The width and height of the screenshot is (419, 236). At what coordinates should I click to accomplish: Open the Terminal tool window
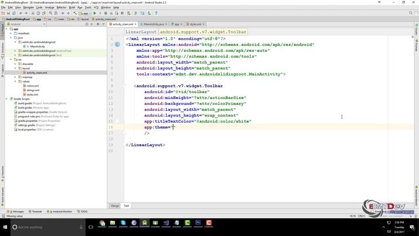tap(35, 211)
